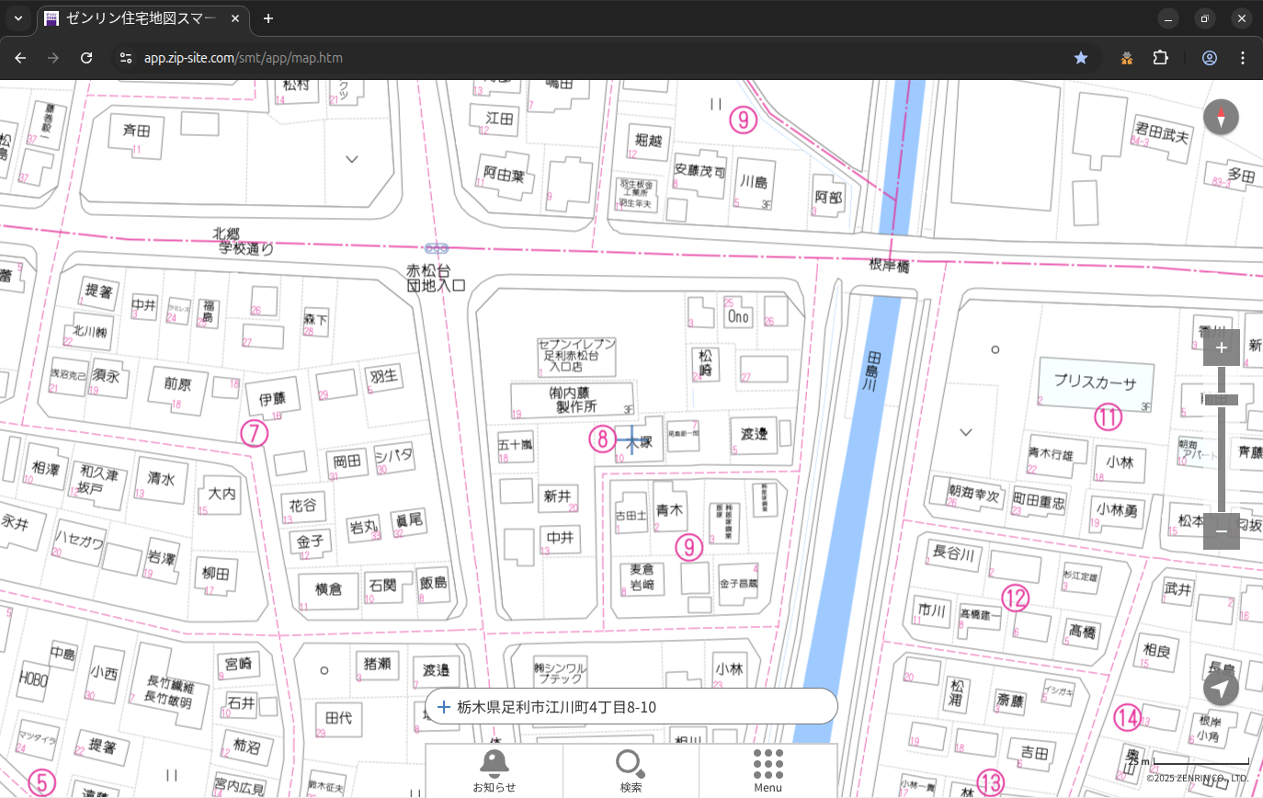Open a new browser tab
The width and height of the screenshot is (1263, 798).
268,18
